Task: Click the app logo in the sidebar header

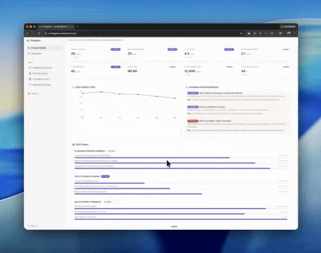Action: pos(28,41)
